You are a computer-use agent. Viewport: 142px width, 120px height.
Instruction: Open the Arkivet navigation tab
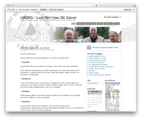[116, 24]
